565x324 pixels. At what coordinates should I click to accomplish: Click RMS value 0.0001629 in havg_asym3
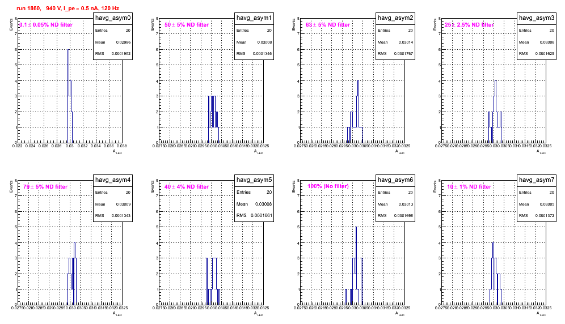coord(545,54)
